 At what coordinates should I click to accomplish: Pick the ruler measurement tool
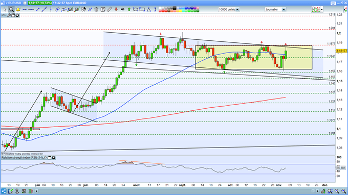110,9
